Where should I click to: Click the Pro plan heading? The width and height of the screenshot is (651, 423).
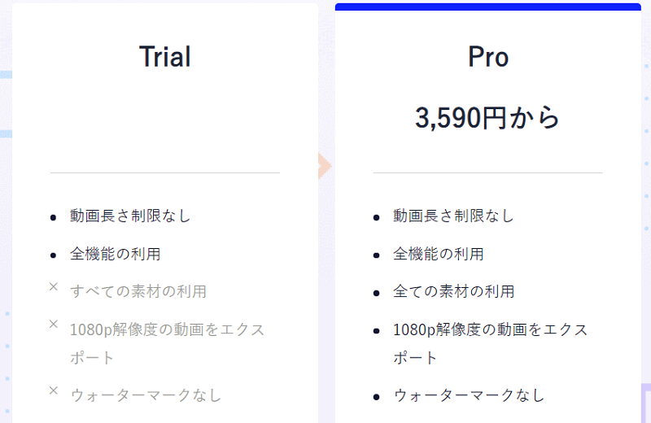click(x=487, y=56)
